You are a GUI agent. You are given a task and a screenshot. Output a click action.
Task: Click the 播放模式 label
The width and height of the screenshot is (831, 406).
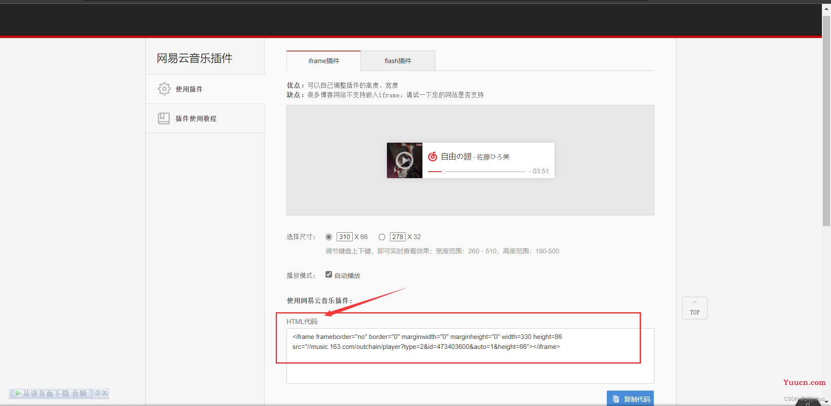pos(301,275)
